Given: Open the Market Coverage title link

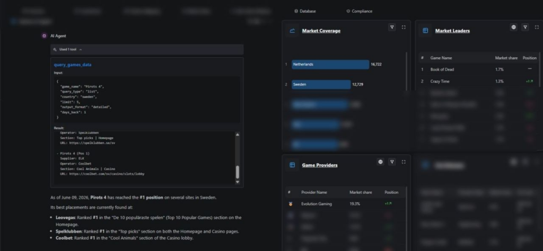Looking at the screenshot, I should coord(321,31).
